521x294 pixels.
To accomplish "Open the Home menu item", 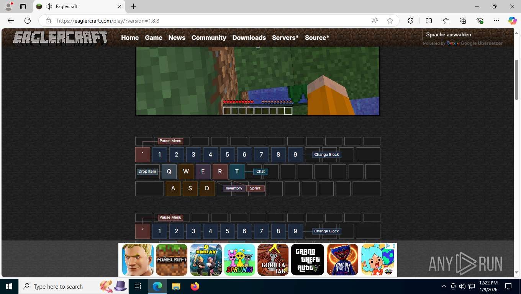I will 130,38.
